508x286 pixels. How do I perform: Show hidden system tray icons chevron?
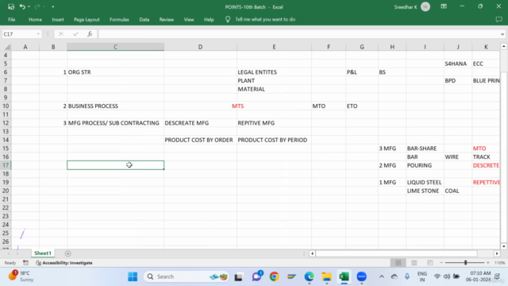click(382, 276)
